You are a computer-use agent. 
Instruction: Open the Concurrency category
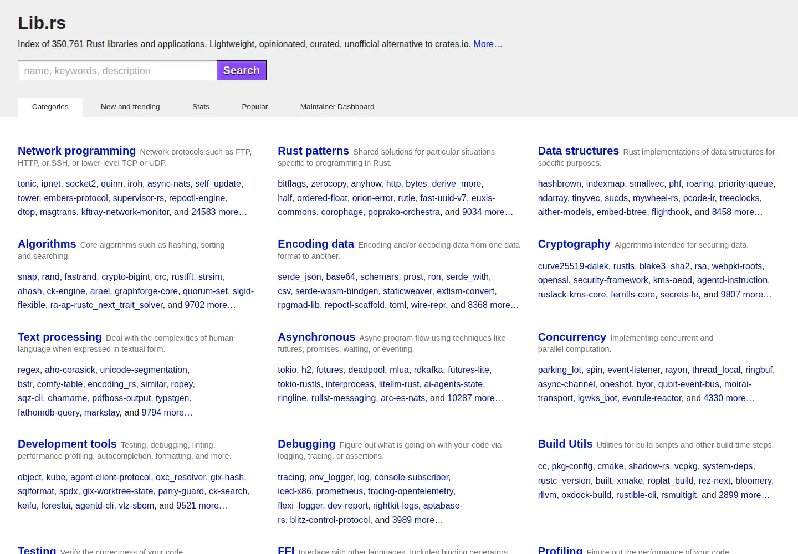(572, 337)
